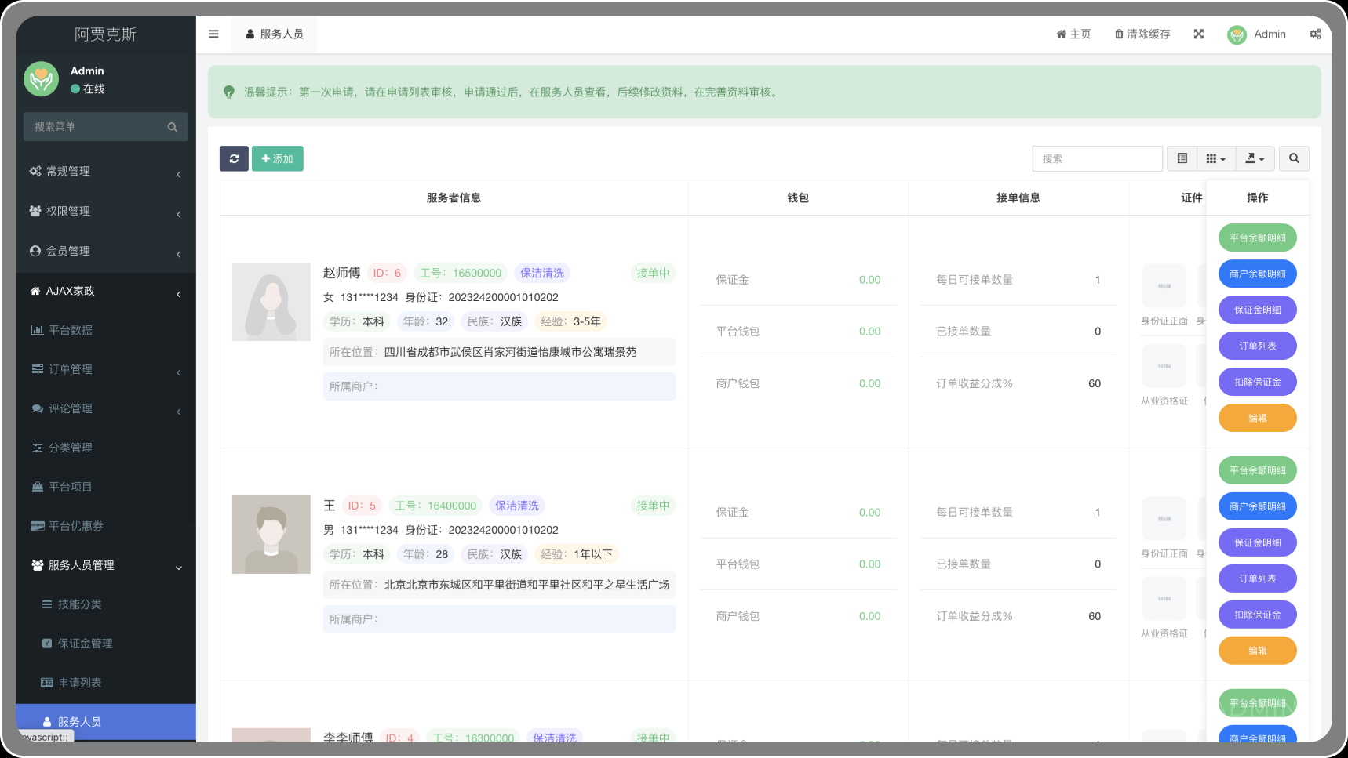This screenshot has height=758, width=1348.
Task: Open settings gears icon at top right
Action: (x=1315, y=34)
